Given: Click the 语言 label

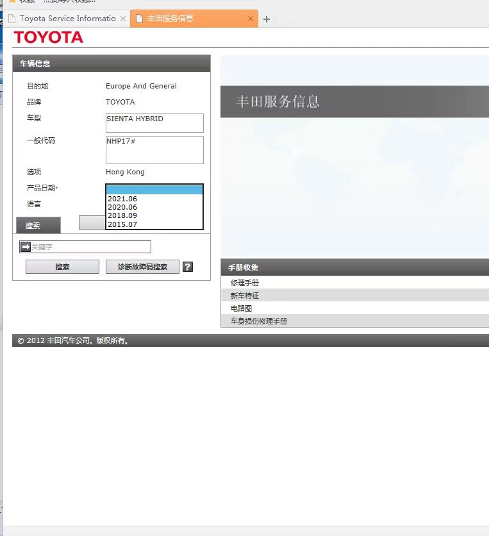Looking at the screenshot, I should coord(34,204).
